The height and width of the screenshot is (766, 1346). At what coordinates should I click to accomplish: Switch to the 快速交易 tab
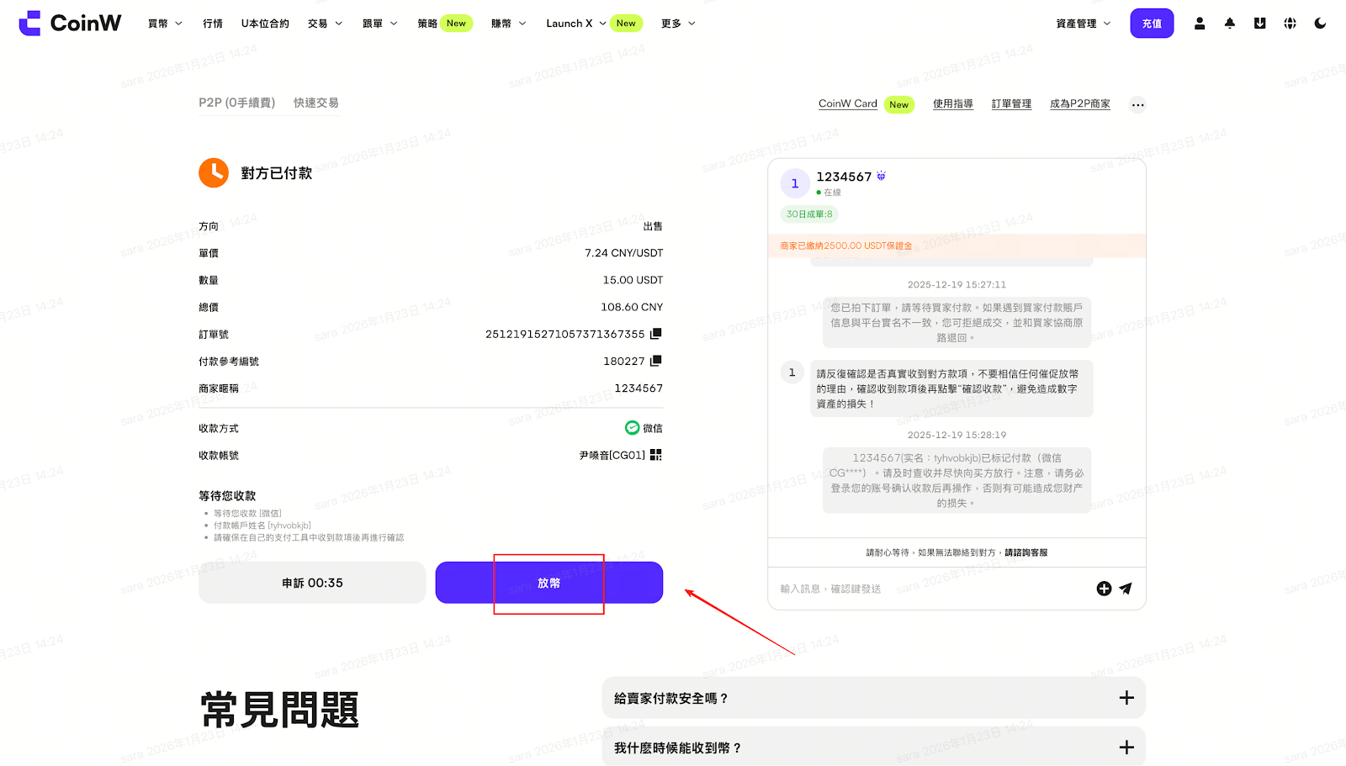pyautogui.click(x=315, y=103)
